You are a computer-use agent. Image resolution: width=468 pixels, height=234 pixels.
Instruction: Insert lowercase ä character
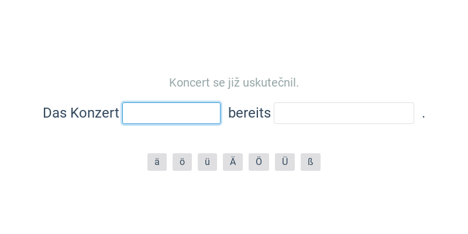pyautogui.click(x=157, y=162)
